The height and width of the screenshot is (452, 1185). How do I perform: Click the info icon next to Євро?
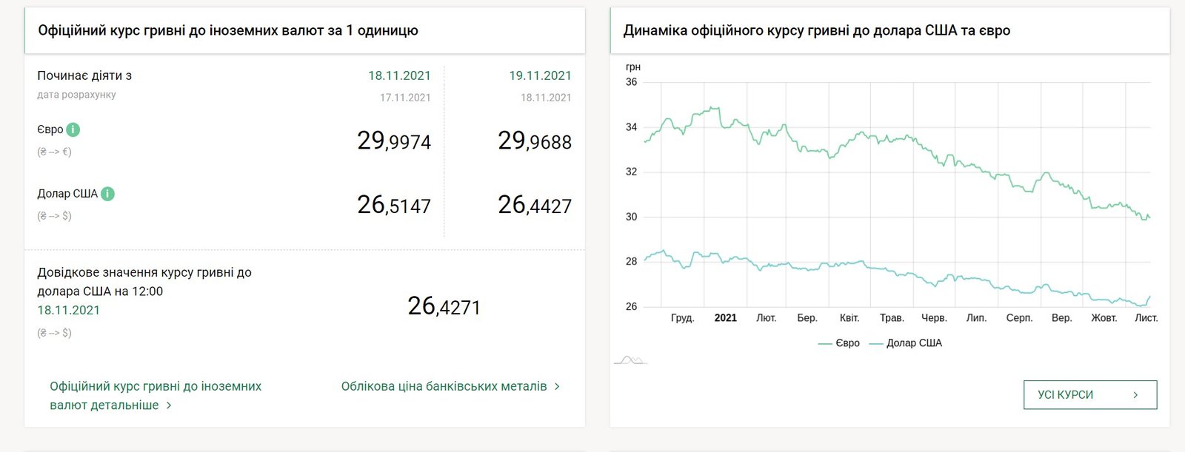73,129
